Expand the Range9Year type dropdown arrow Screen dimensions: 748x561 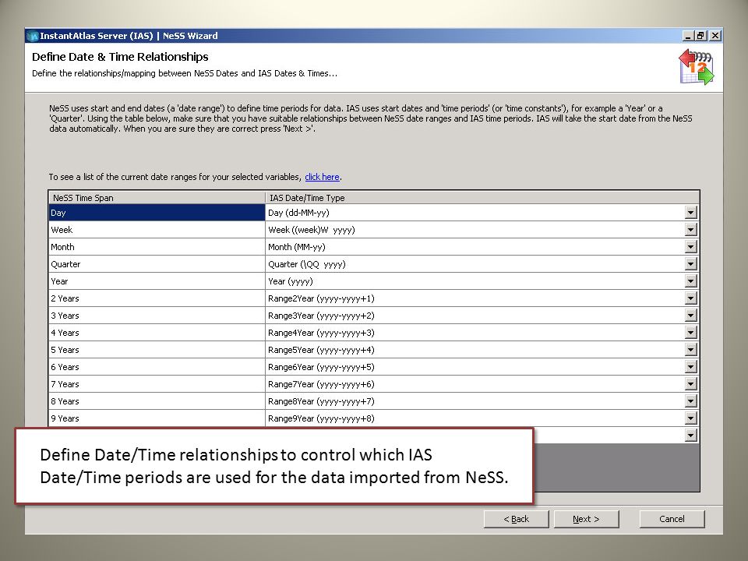coord(690,419)
